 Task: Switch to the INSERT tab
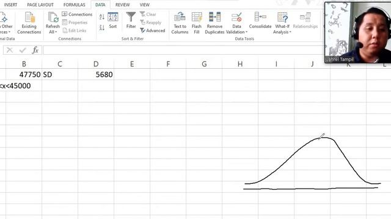10,5
